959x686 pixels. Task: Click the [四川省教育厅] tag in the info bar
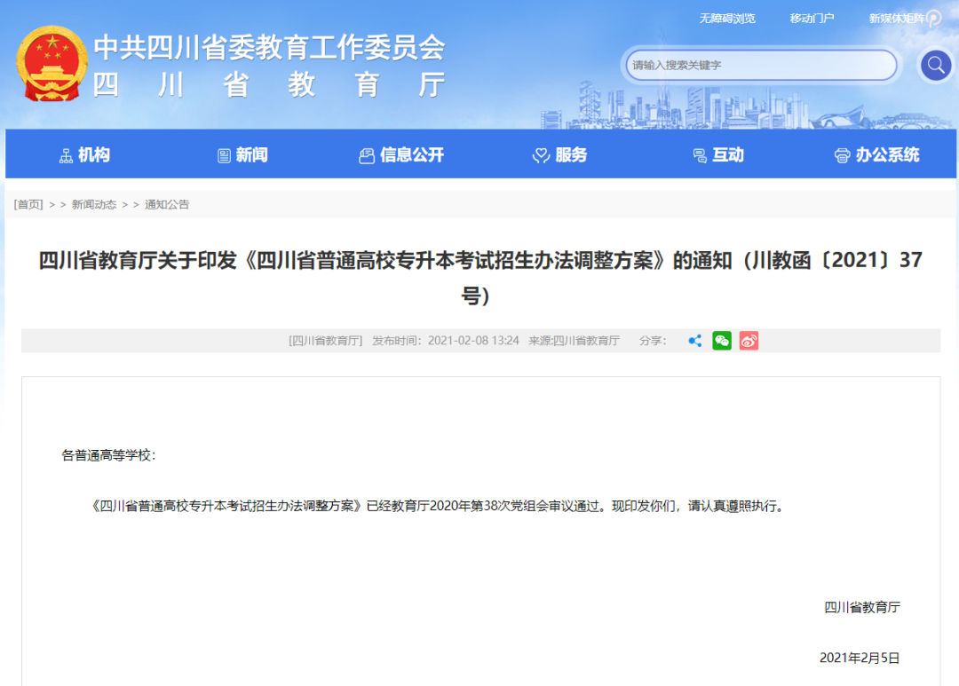(325, 341)
